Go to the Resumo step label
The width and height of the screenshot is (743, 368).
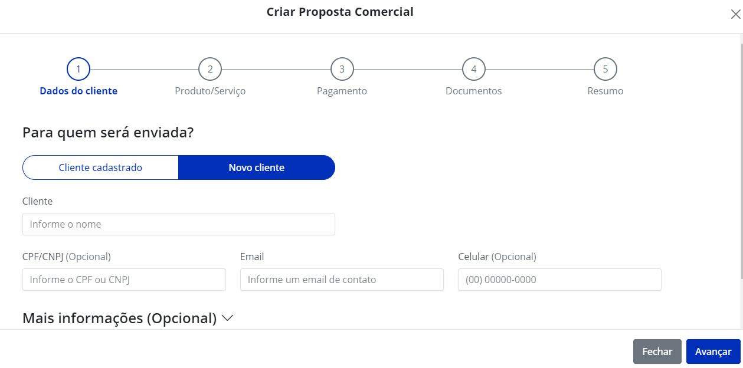605,91
